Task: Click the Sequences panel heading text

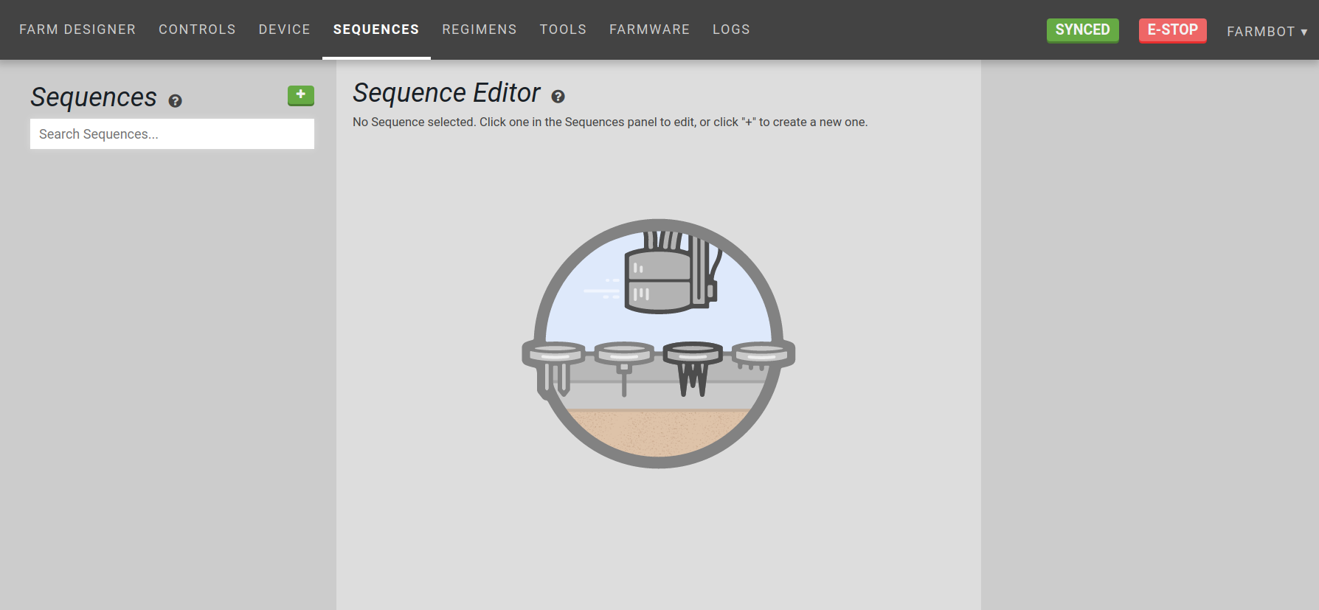Action: pos(94,97)
